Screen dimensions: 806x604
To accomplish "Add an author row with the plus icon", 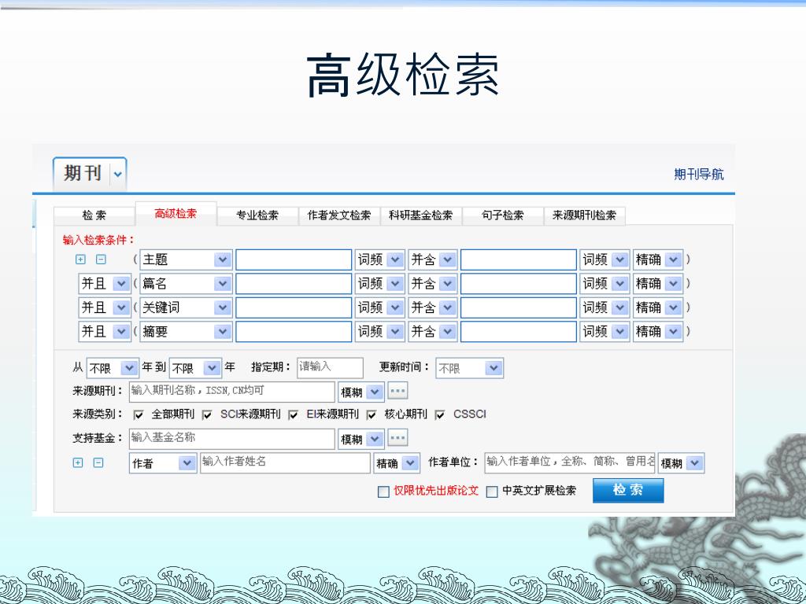I will (78, 462).
